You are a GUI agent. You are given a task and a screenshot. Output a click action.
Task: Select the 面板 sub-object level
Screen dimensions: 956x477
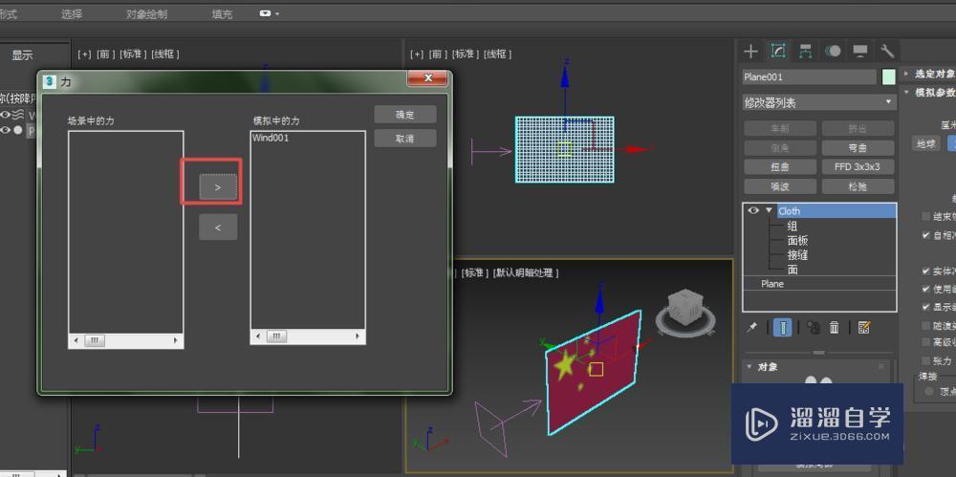(x=797, y=240)
